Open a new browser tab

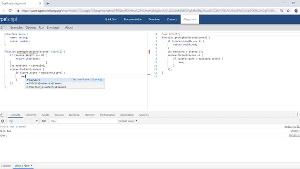pos(48,3)
